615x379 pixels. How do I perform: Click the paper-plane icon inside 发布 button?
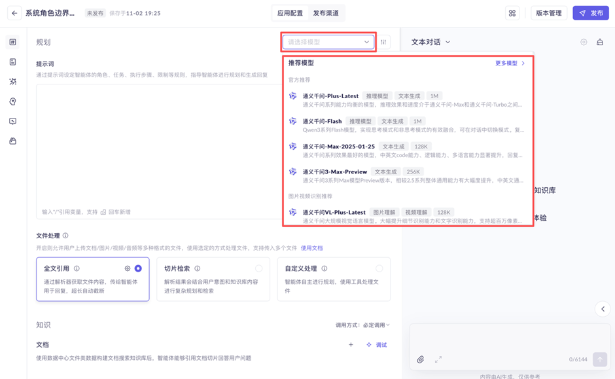tap(582, 13)
